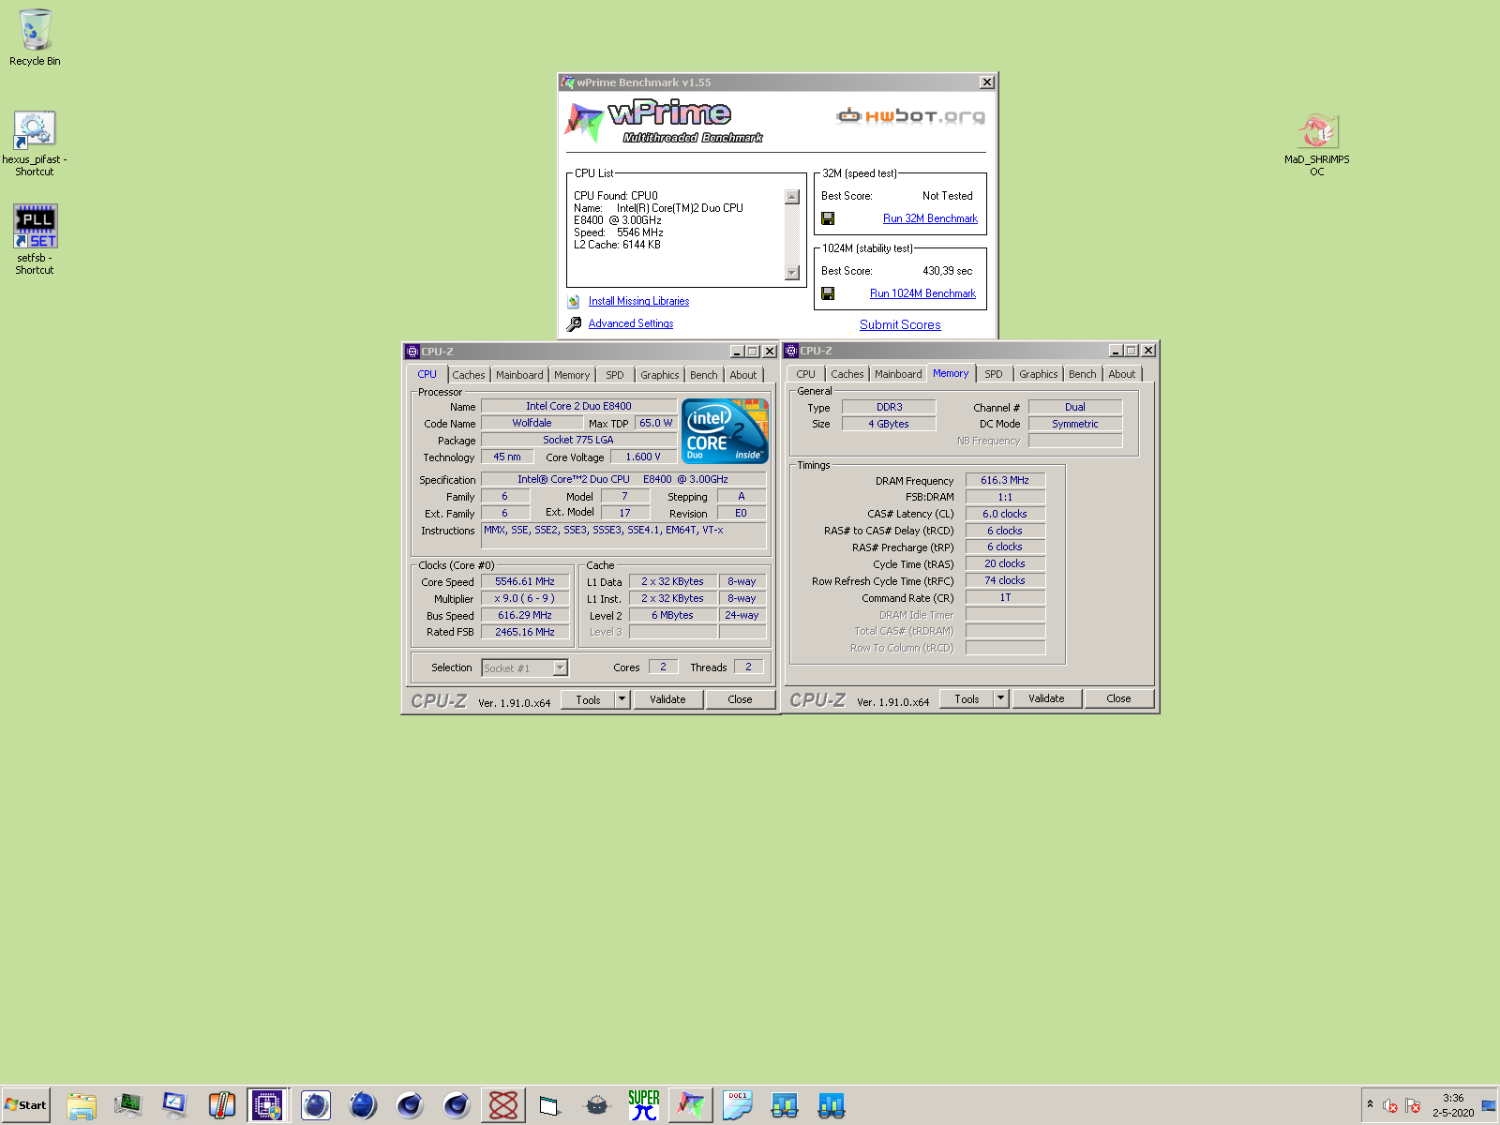Click the DRAM Frequency value 616.3 MHz
The width and height of the screenshot is (1500, 1125).
point(1005,480)
